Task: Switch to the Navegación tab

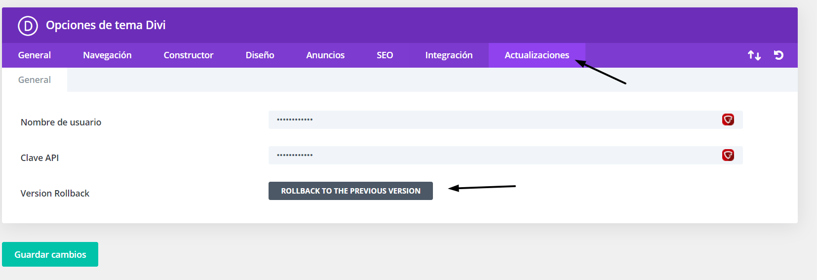Action: [107, 55]
